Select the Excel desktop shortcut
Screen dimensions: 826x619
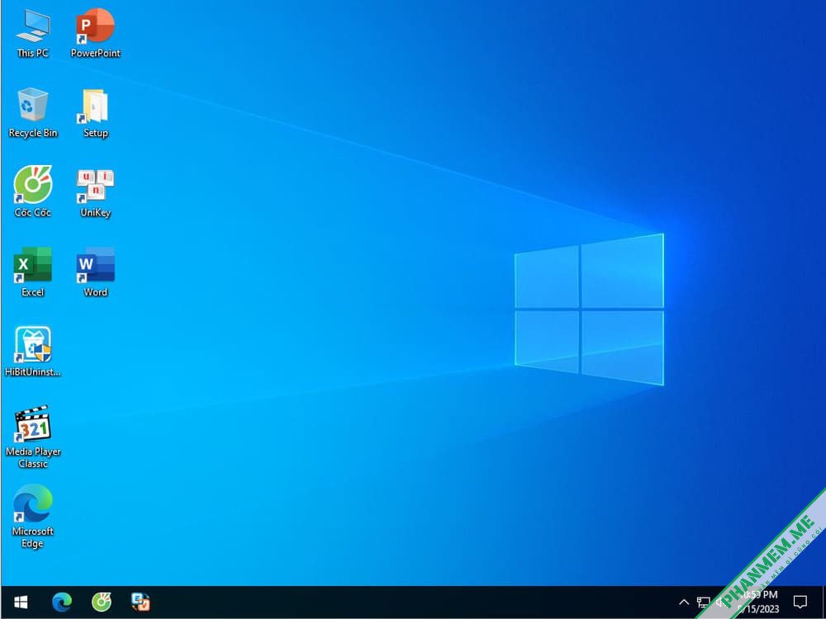33,272
